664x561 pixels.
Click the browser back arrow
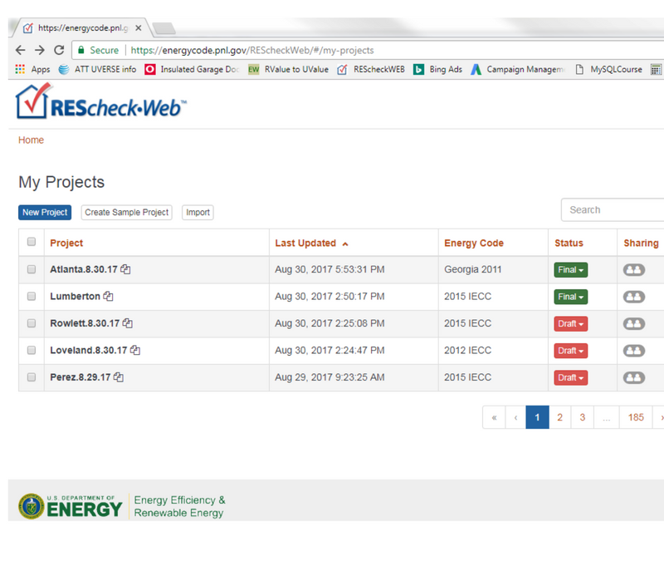21,50
